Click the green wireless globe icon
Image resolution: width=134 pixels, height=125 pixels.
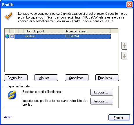(x=7, y=36)
